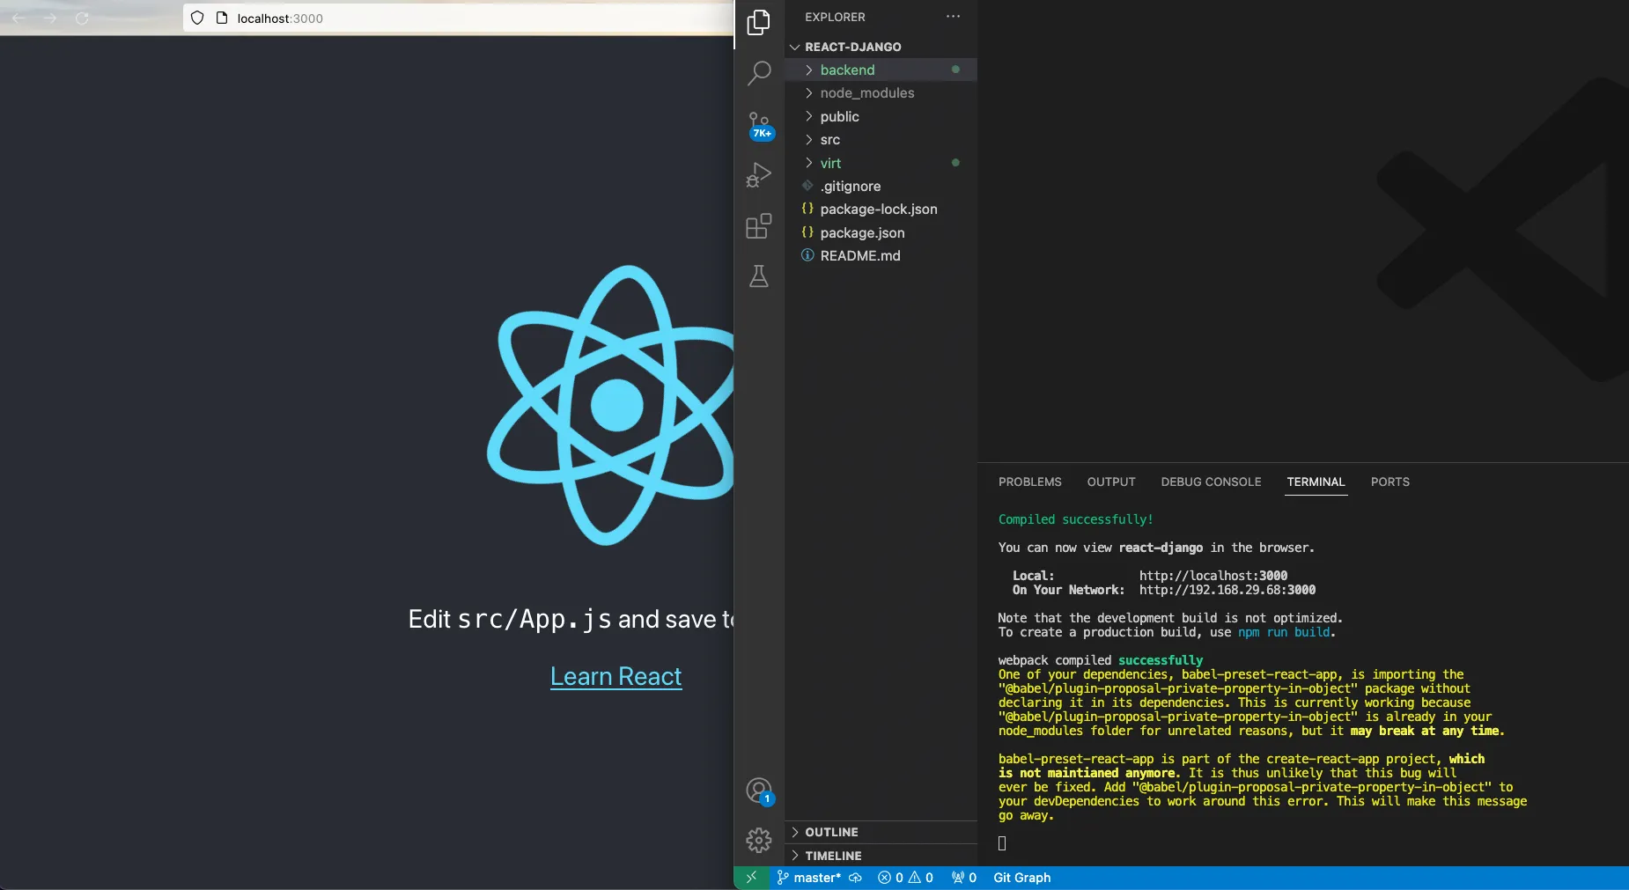Reload the browser page

click(82, 18)
